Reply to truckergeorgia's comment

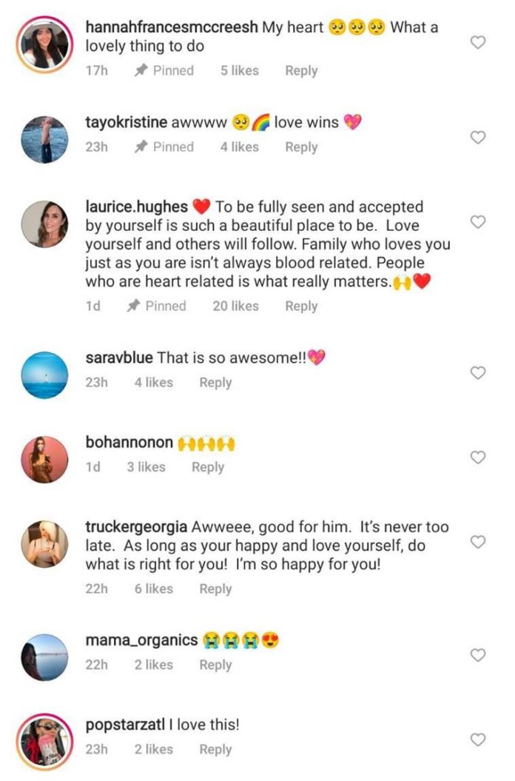215,589
